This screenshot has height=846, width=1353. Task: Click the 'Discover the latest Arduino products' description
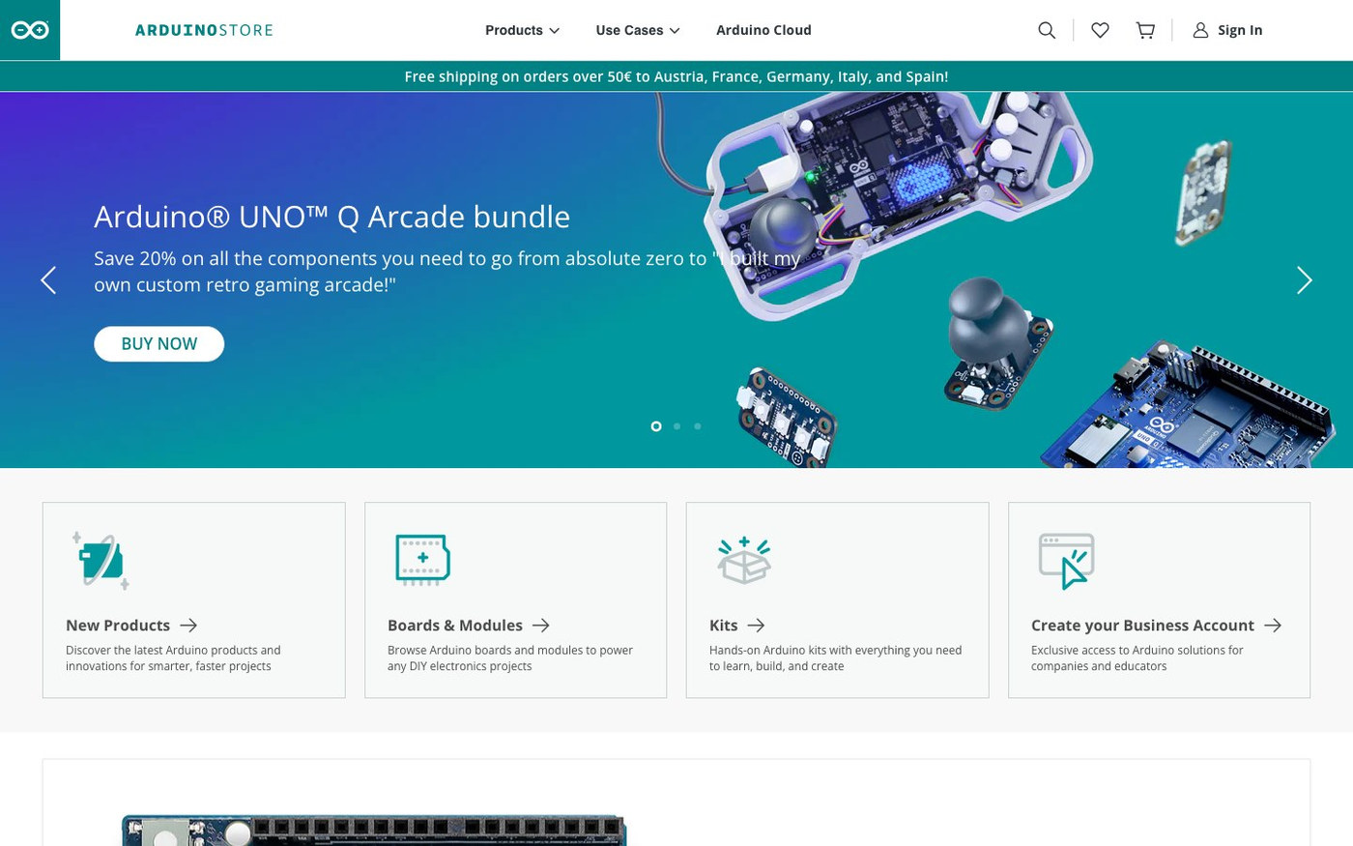173,658
